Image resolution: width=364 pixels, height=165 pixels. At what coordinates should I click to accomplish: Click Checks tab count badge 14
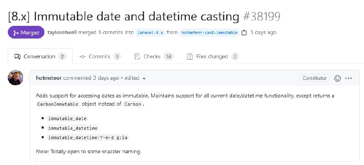click(168, 57)
